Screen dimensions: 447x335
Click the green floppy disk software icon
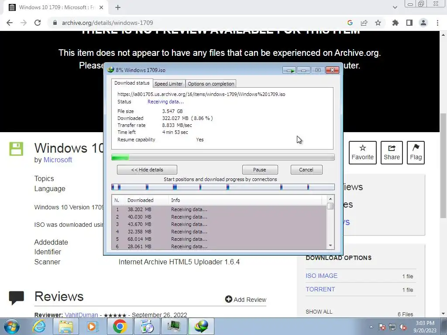point(16,149)
